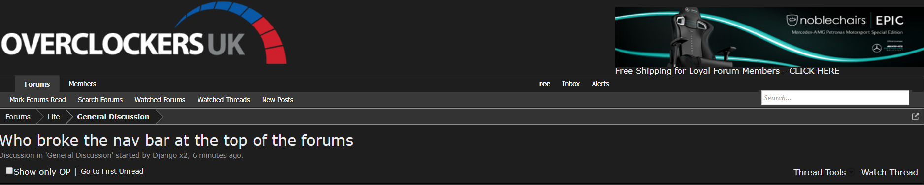The image size is (924, 185).
Task: Open Alerts notifications
Action: (x=600, y=84)
